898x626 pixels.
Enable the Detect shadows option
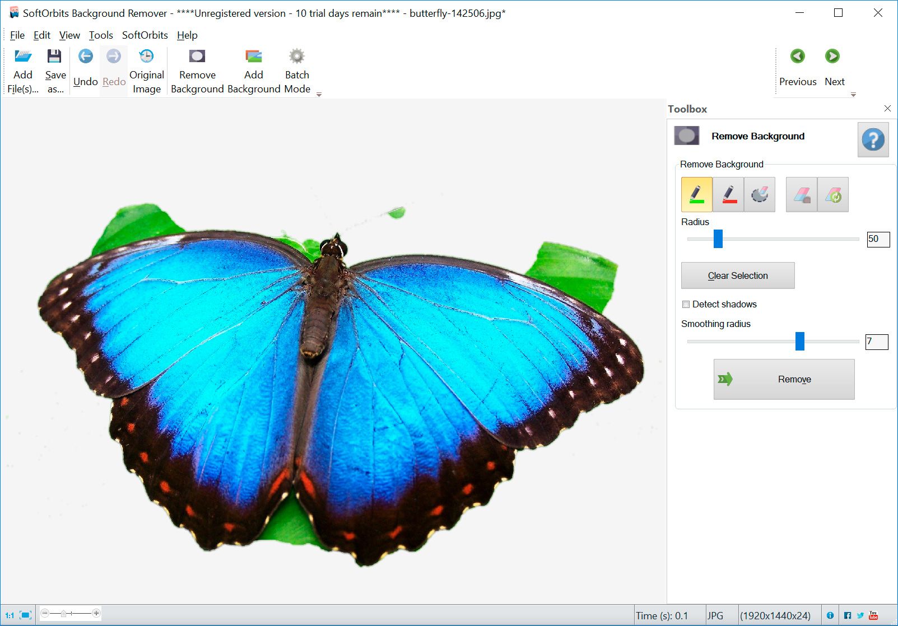point(685,304)
